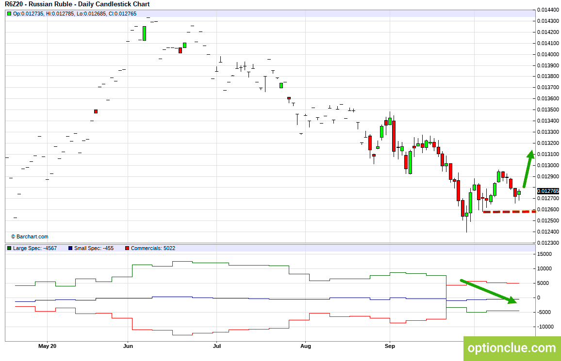Image resolution: width=561 pixels, height=361 pixels.
Task: Click the 0.012400 price axis label
Action: tap(548, 232)
